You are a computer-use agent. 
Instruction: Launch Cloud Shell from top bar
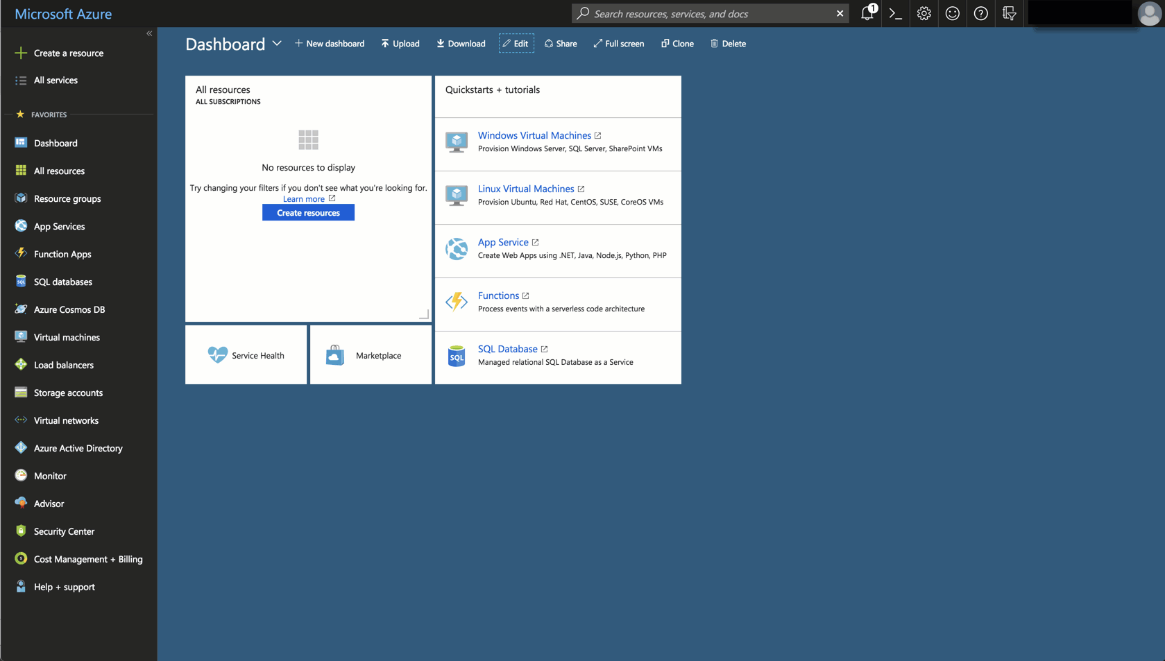click(895, 13)
